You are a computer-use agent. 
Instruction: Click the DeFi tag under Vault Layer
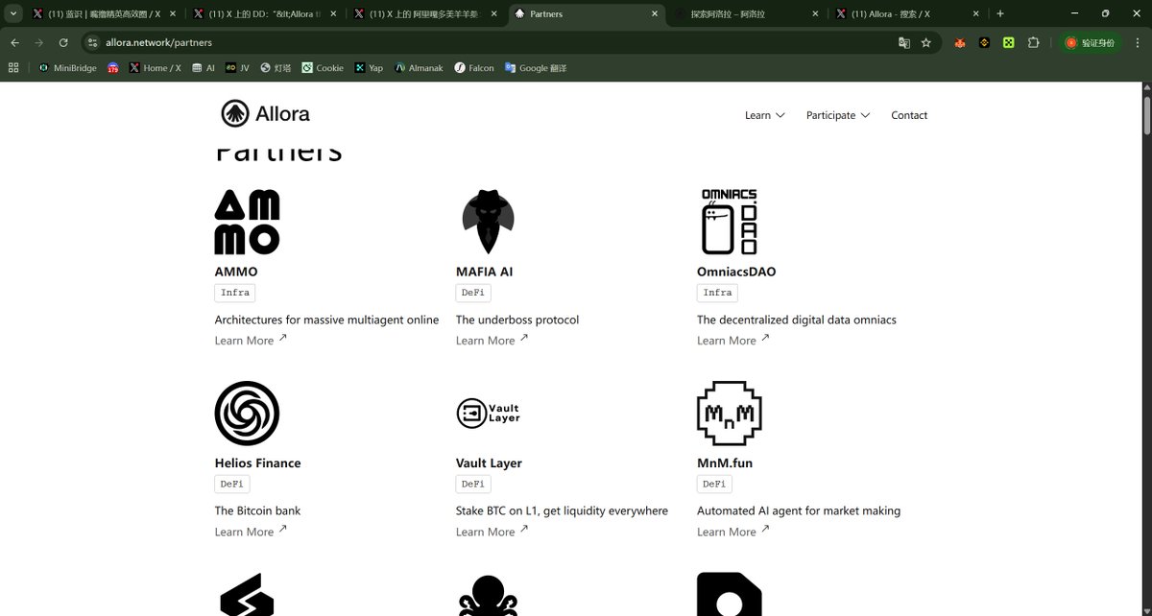click(473, 484)
